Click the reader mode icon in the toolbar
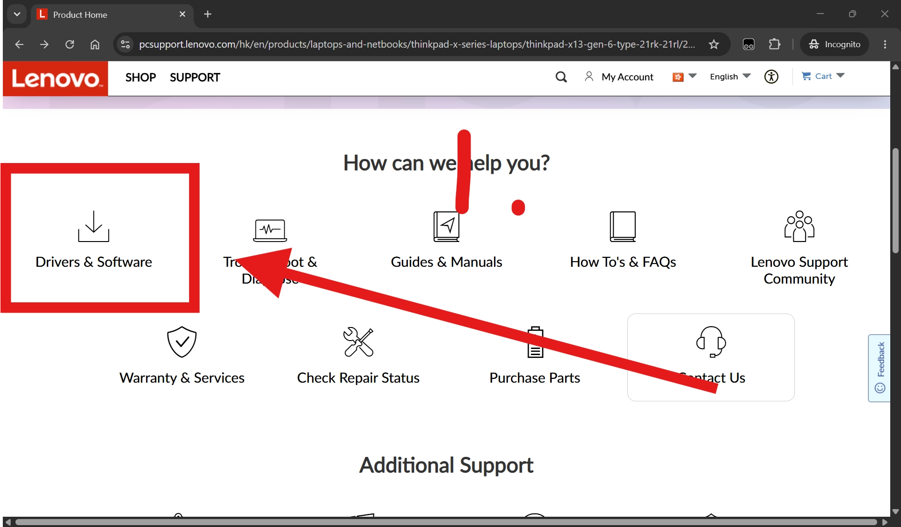Screen dimensions: 901x527 click(x=748, y=44)
